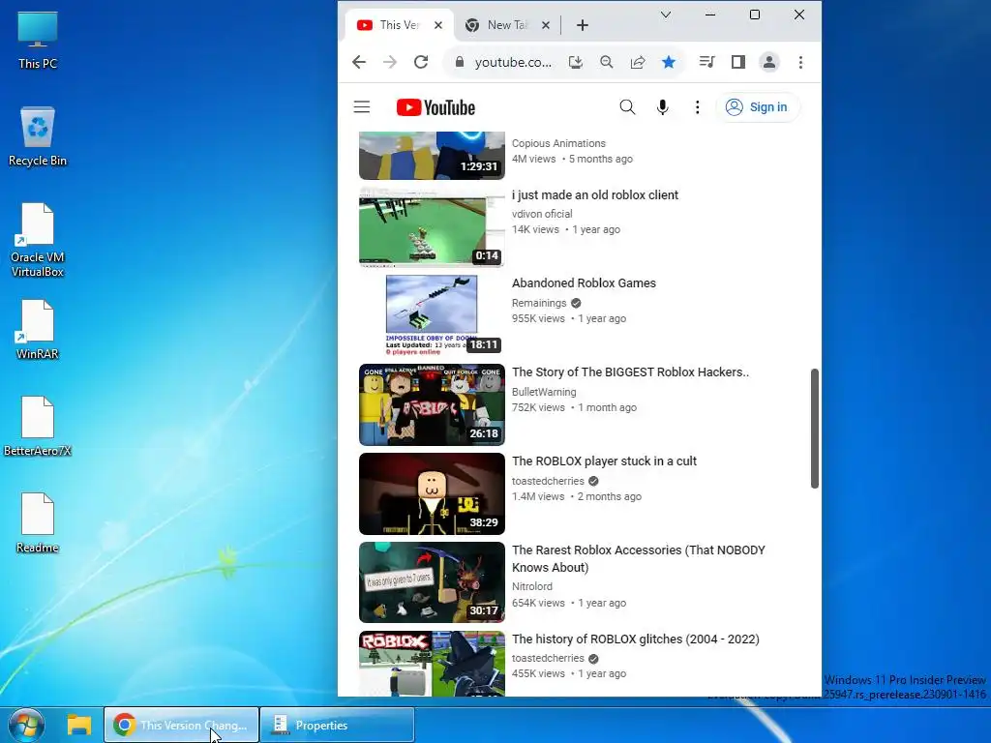
Task: Open Chrome media controls icon
Action: (x=706, y=62)
